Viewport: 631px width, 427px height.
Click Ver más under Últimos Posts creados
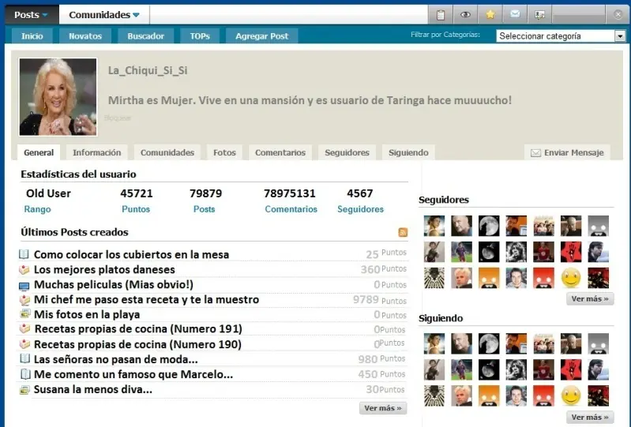[383, 408]
